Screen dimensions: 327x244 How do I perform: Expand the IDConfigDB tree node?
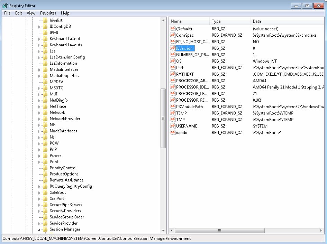39,27
